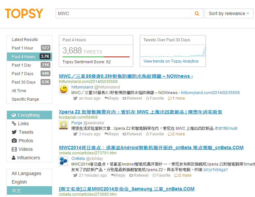
Task: Click the 21K count badge
Action: coord(46,65)
